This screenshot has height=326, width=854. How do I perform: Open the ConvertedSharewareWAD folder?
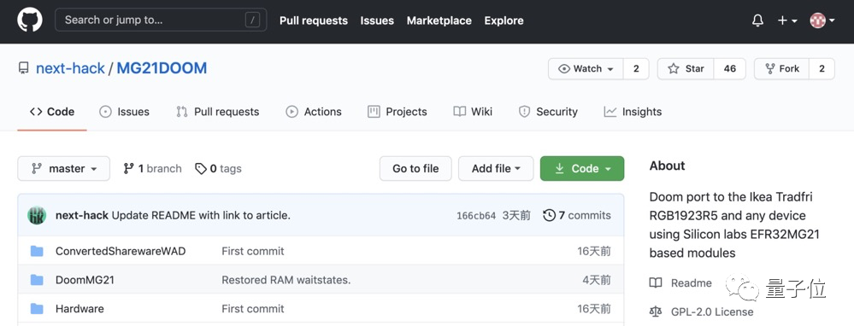click(x=121, y=251)
